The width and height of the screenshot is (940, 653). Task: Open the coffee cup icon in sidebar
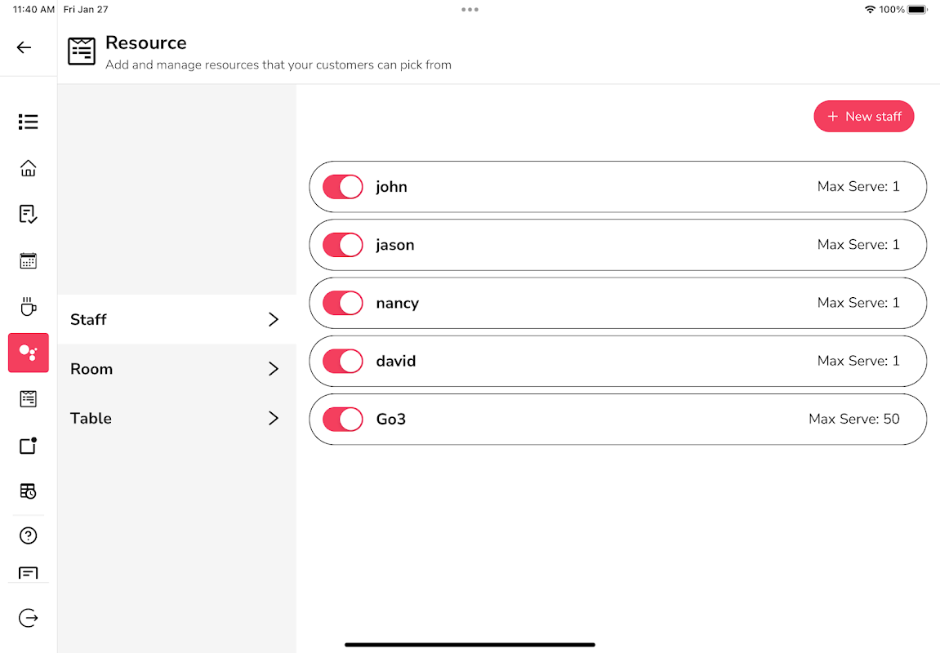(29, 306)
